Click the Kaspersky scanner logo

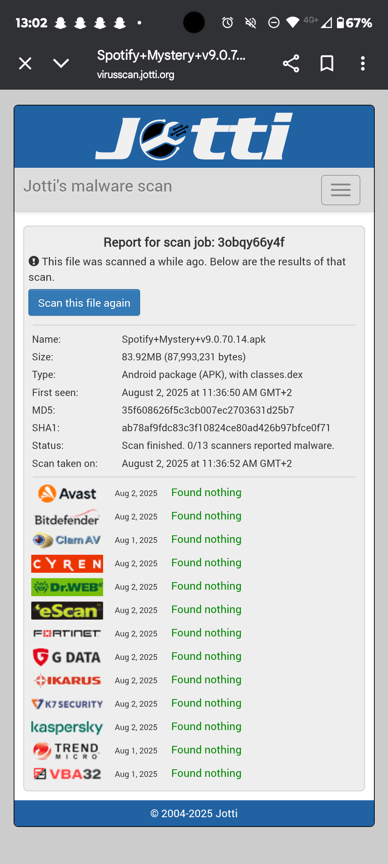(67, 727)
